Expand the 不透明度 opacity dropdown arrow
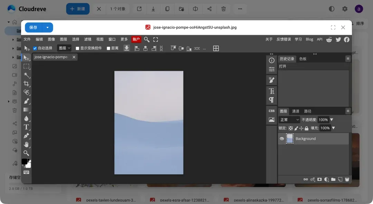 coord(332,120)
